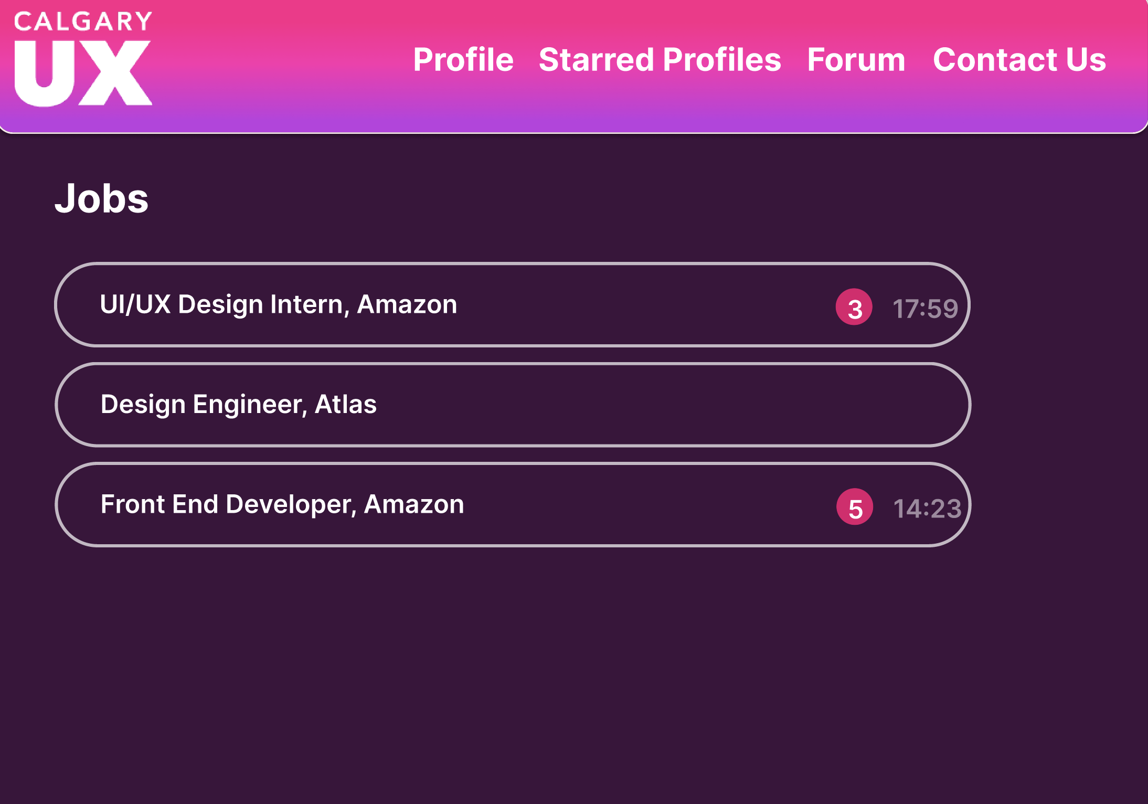Click the Jobs heading
Image resolution: width=1148 pixels, height=804 pixels.
tap(102, 198)
